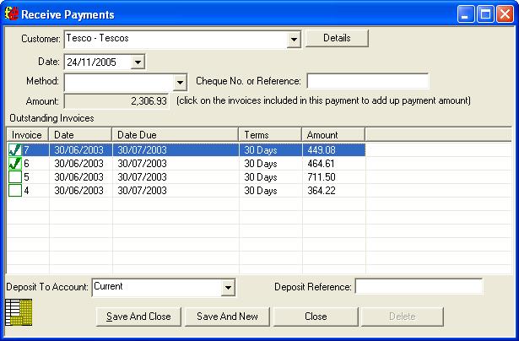Sort by the Date column header
519x341 pixels.
click(80, 135)
